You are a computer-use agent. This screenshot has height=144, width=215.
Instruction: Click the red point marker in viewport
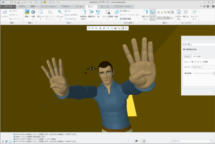point(86,73)
